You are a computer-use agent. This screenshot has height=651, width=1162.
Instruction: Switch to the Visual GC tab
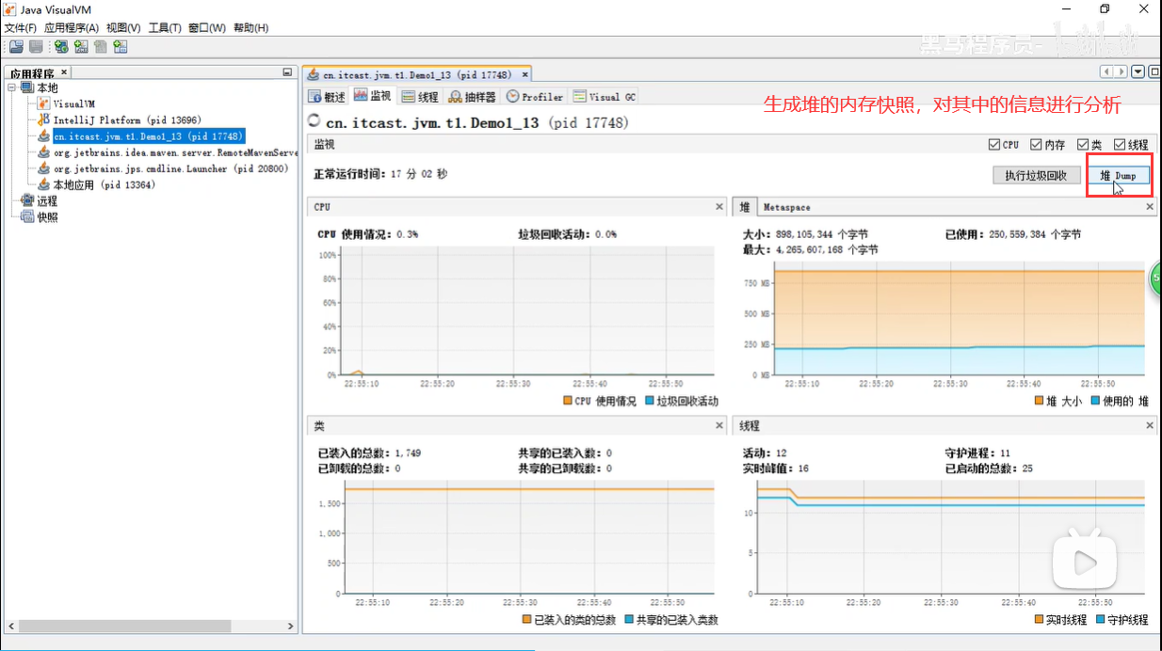[605, 97]
